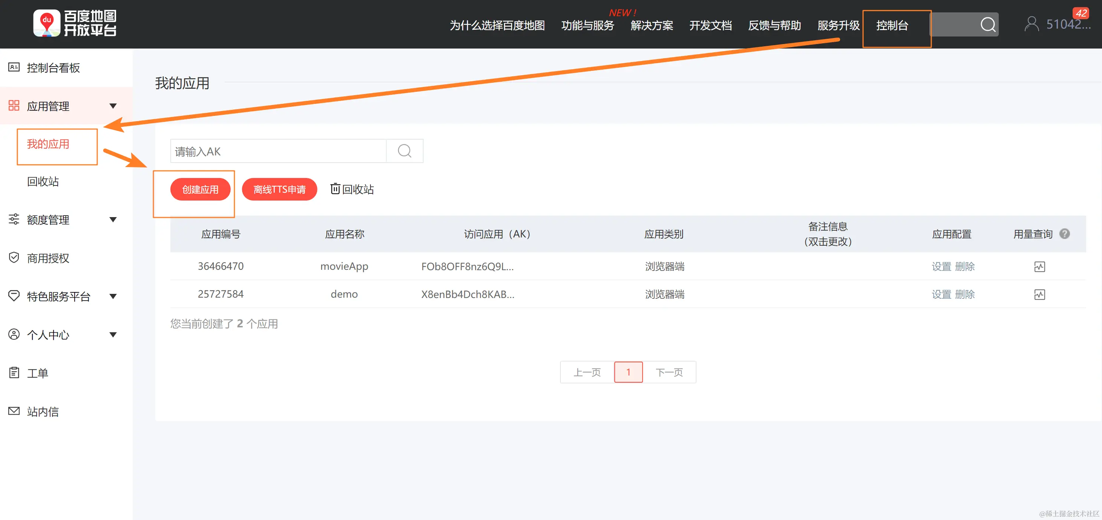Open 开发文档 in the top menu
The width and height of the screenshot is (1102, 520).
(x=710, y=26)
